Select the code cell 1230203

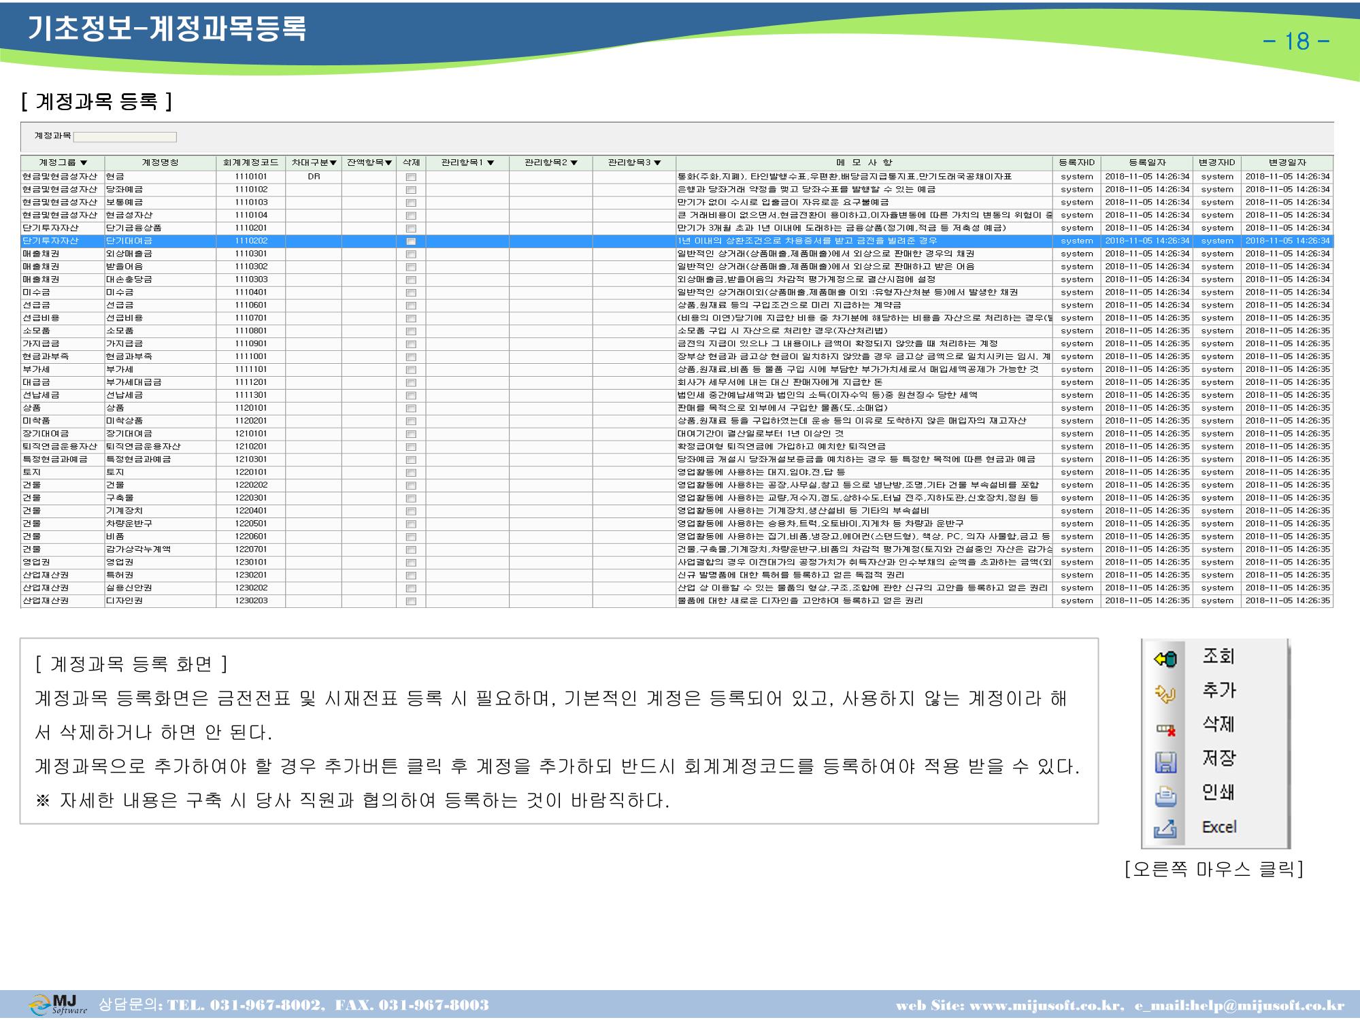251,601
